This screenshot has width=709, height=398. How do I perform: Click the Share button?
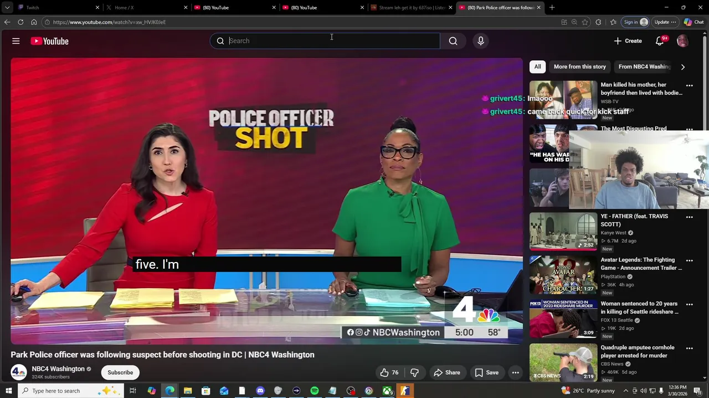click(x=446, y=373)
